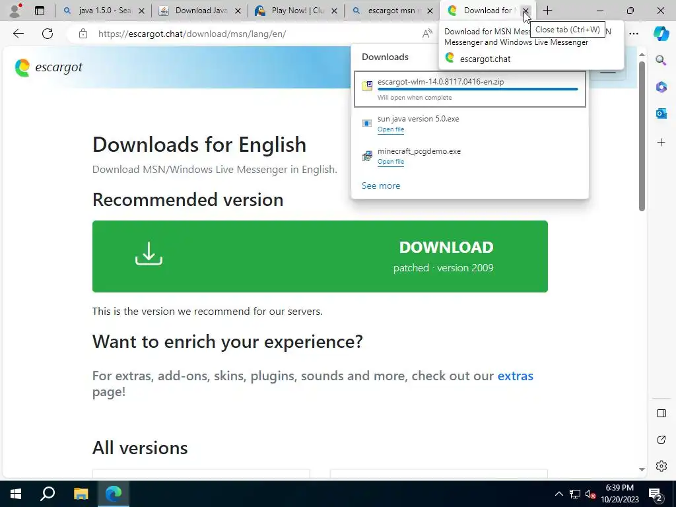Click the download arrow icon in green banner
The image size is (676, 507).
(x=149, y=253)
